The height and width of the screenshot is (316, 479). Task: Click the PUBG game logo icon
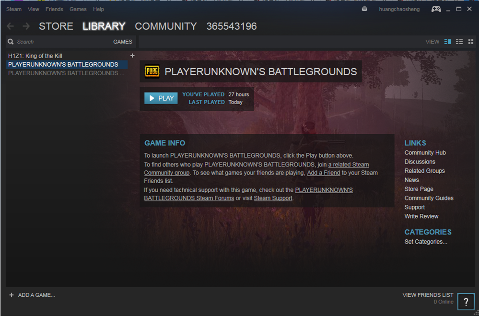[x=152, y=72]
